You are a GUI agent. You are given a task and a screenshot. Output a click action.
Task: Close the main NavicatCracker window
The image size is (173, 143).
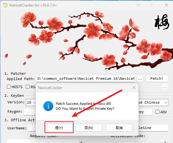pos(167,5)
